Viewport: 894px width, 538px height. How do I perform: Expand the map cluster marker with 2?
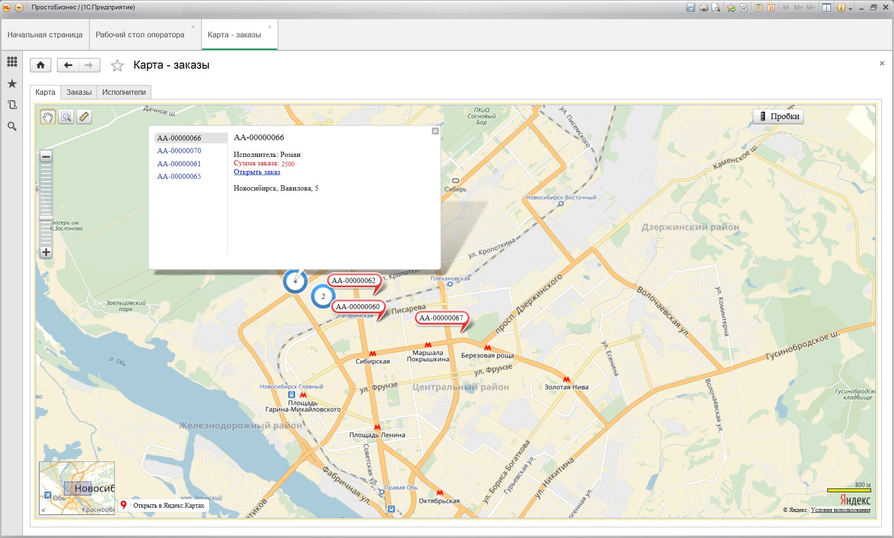coord(323,296)
